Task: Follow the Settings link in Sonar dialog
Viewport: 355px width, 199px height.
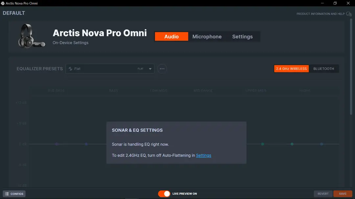Action: click(x=203, y=155)
